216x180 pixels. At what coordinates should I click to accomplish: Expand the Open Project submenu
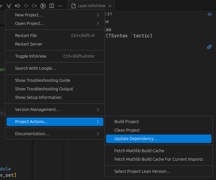pyautogui.click(x=55, y=24)
